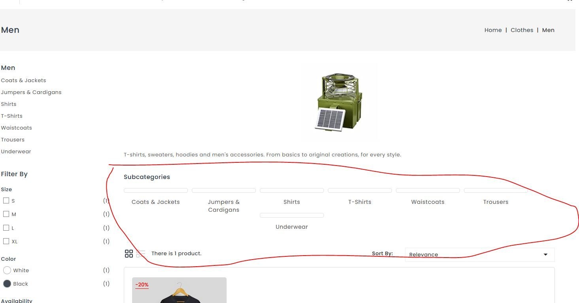The image size is (579, 303).
Task: Click the -20% discount badge
Action: (x=142, y=285)
